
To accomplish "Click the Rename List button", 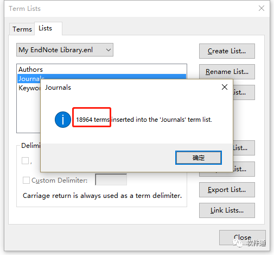I will (x=227, y=72).
